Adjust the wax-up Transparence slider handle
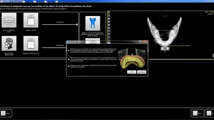 77,24
